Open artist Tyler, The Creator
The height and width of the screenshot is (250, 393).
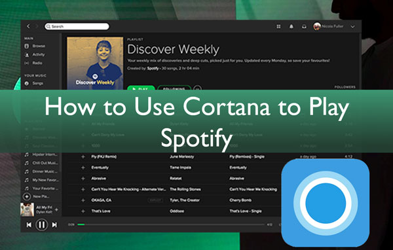pyautogui.click(x=185, y=200)
